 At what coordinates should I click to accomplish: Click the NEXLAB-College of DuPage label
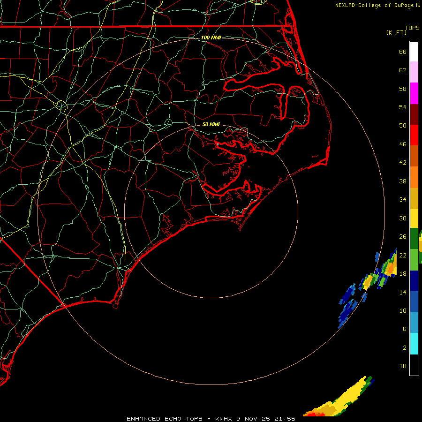click(x=374, y=5)
